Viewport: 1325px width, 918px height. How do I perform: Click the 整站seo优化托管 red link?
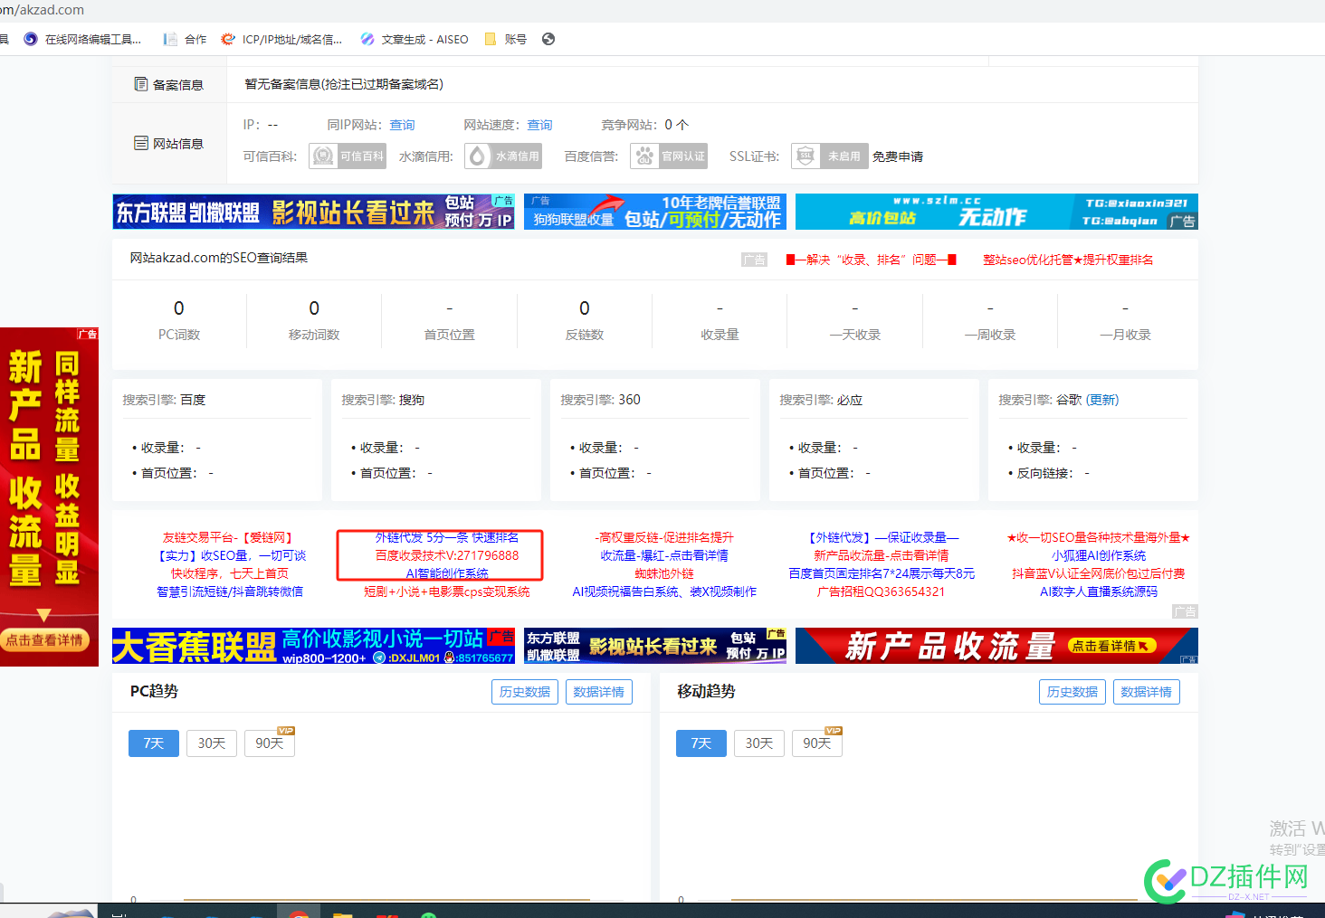pyautogui.click(x=1069, y=260)
